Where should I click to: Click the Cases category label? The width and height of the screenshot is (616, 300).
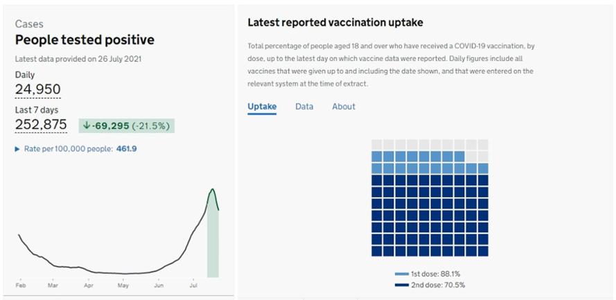pos(29,24)
